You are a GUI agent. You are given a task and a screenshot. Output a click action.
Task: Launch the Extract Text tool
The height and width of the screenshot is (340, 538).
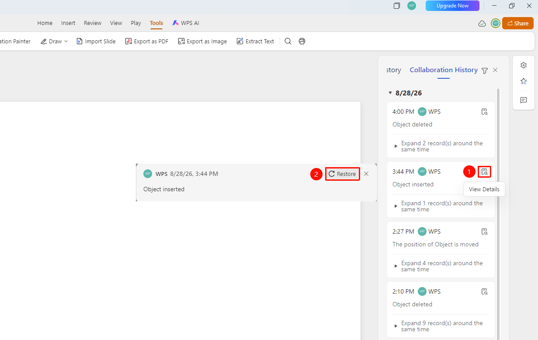click(x=255, y=41)
